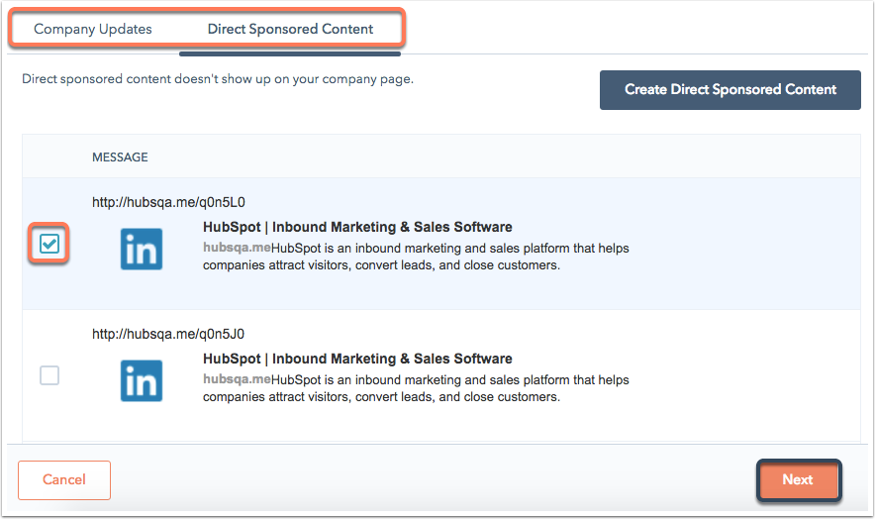Viewport: 875px width, 519px height.
Task: Click first HubSpot Inbound Marketing title
Action: pyautogui.click(x=357, y=227)
